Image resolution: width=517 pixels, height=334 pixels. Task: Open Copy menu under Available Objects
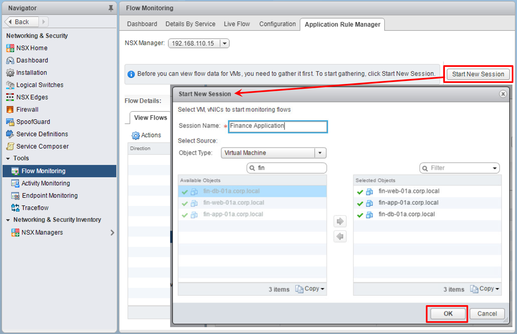point(310,289)
